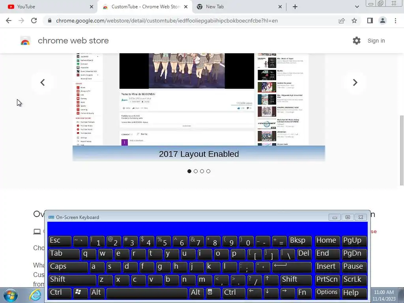
Task: Click the taskbar clock showing 11:00 AM
Action: point(384,296)
